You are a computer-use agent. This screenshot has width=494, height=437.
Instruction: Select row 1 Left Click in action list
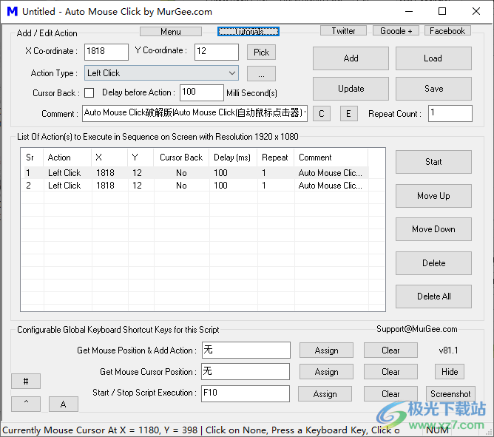coord(196,173)
